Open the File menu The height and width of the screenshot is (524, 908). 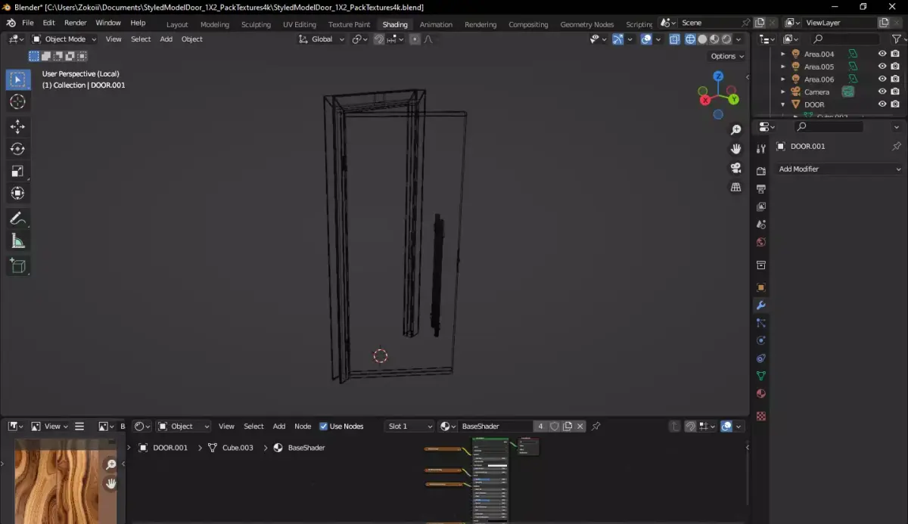point(28,23)
